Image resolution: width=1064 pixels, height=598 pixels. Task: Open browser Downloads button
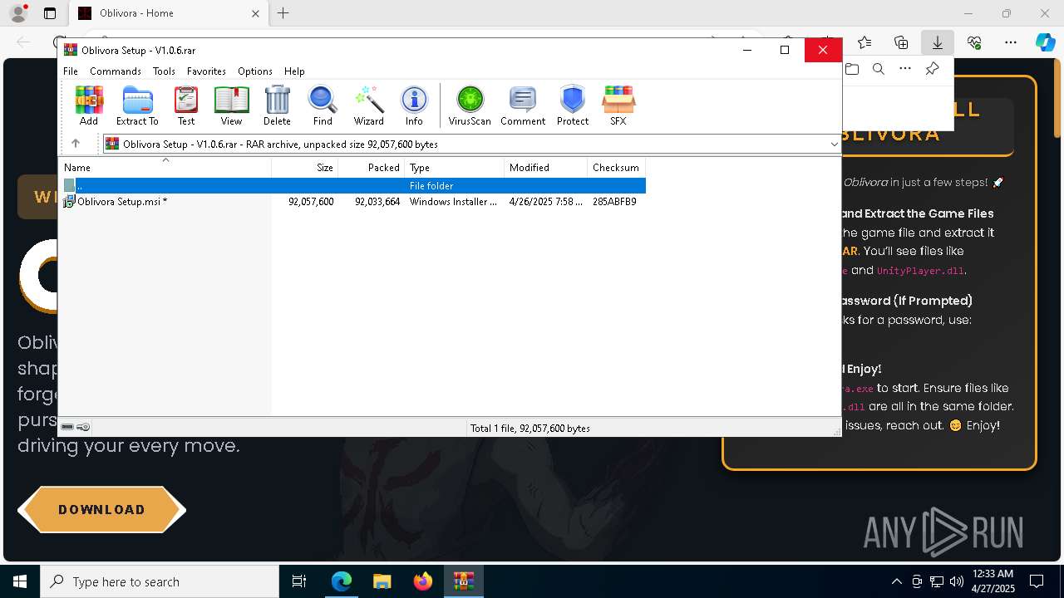pos(938,42)
